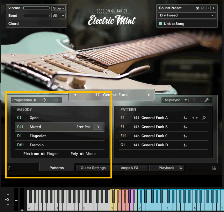This screenshot has width=224, height=212.
Task: Step to previous pattern in E1 row
Action: point(193,118)
